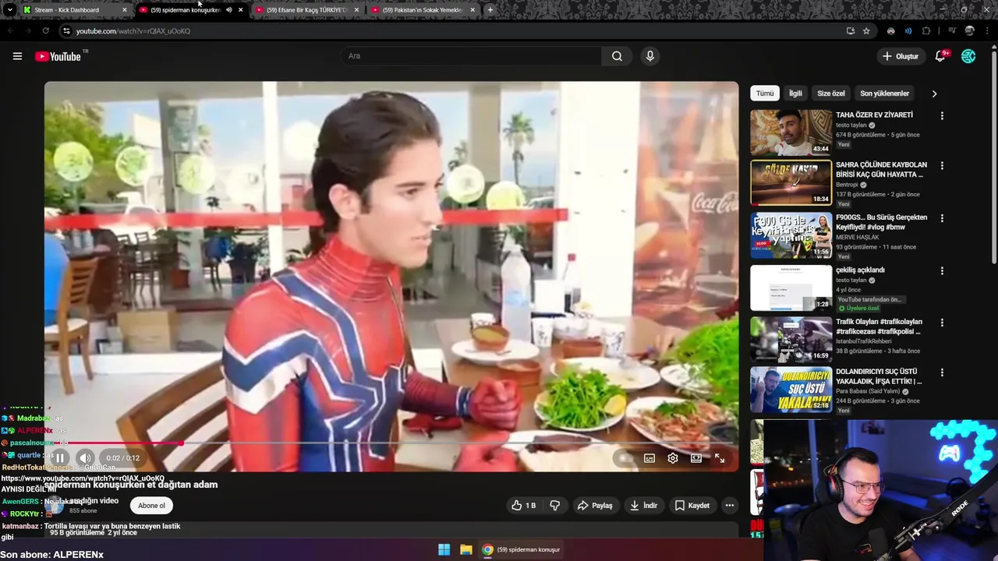
Task: Click testo taylan channel under TAHA ÖZER
Action: (851, 125)
